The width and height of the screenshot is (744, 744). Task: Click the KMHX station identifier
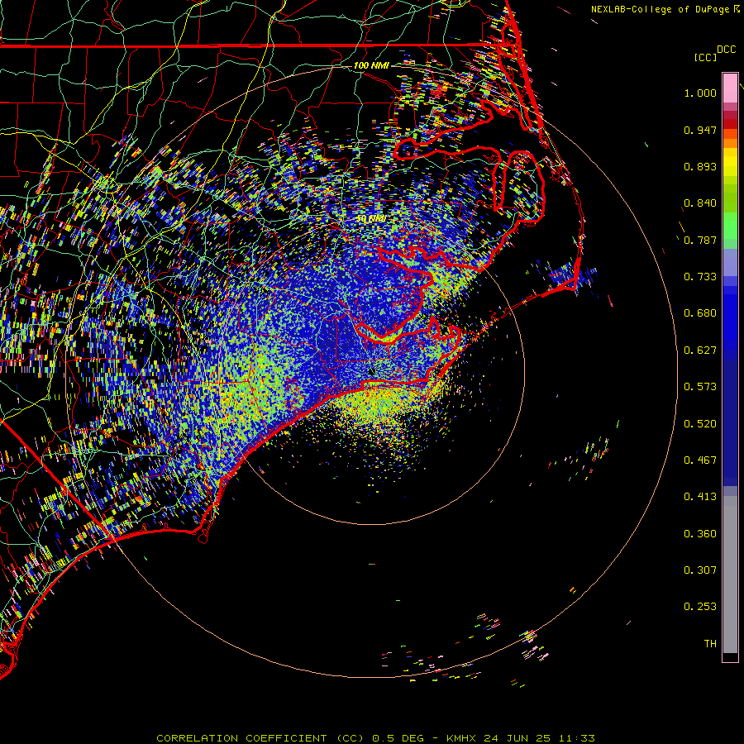[x=462, y=738]
